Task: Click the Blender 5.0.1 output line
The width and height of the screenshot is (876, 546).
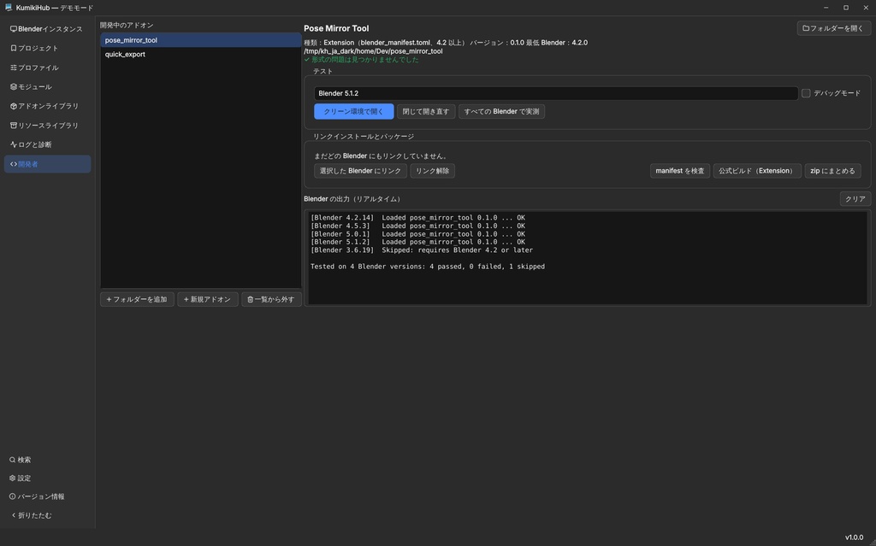Action: click(x=417, y=234)
